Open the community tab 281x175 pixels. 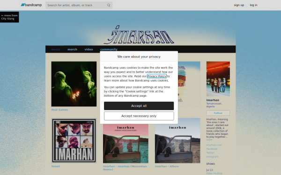point(109,49)
